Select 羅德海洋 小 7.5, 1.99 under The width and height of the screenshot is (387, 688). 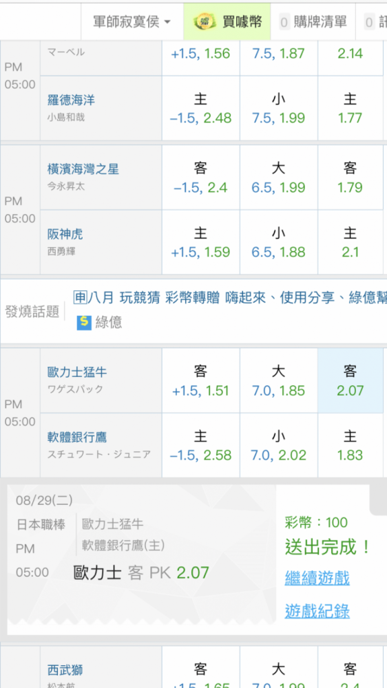point(278,109)
